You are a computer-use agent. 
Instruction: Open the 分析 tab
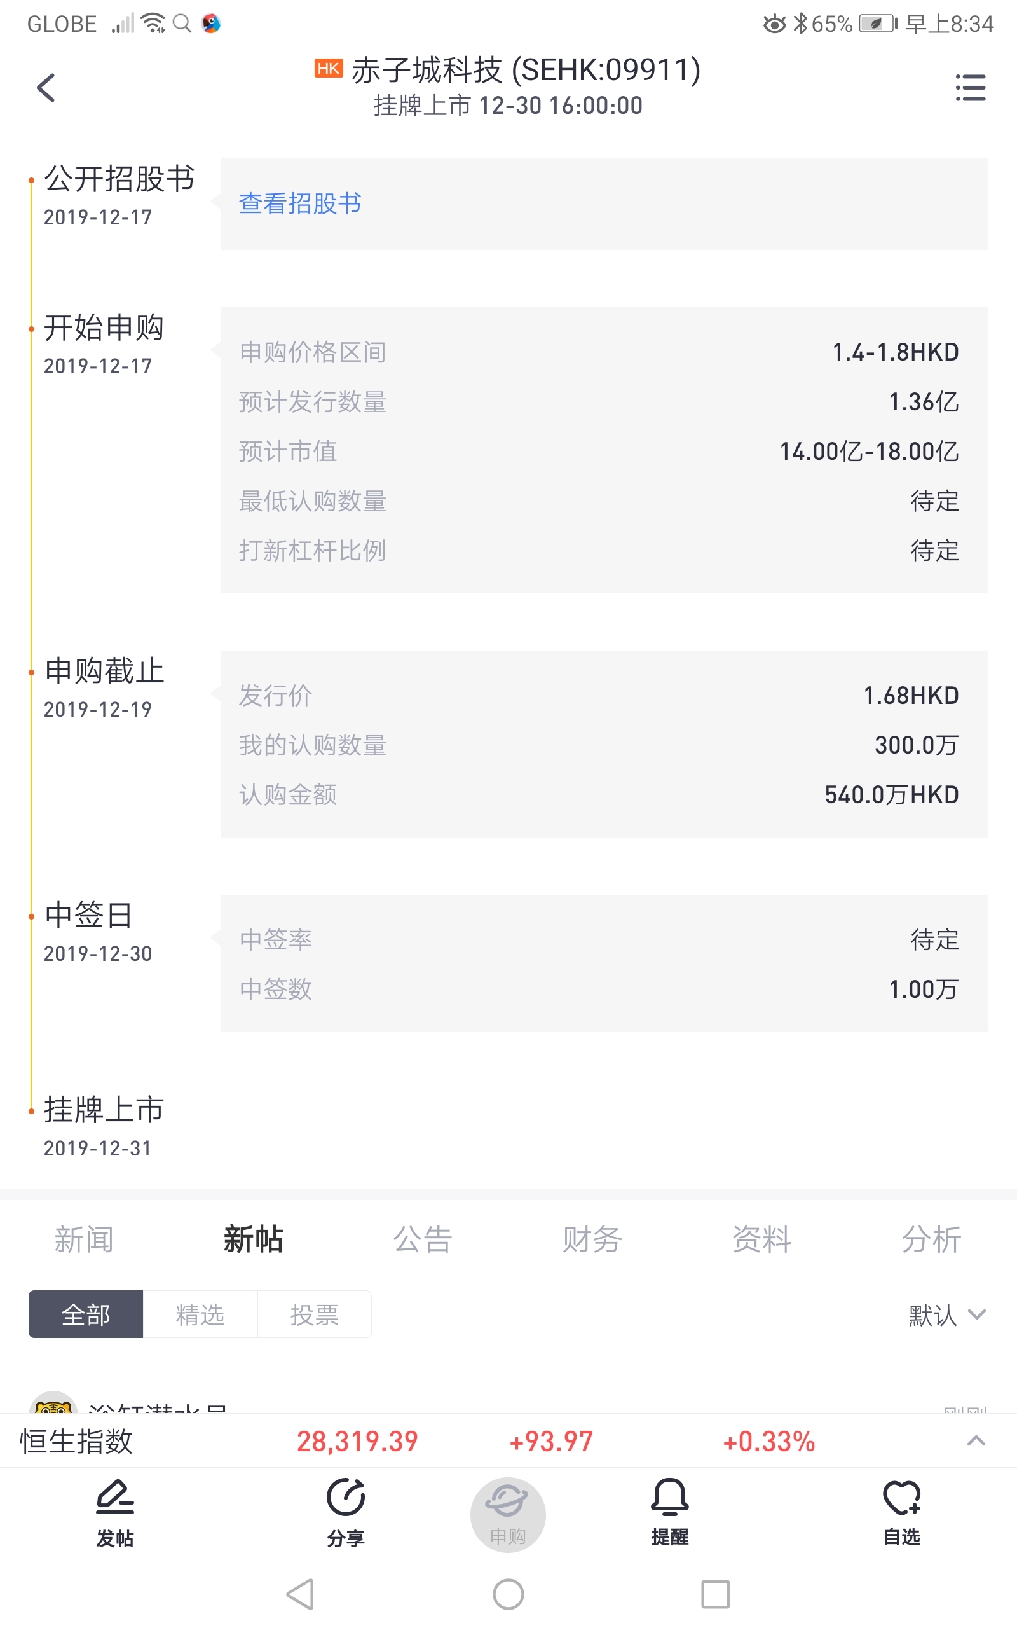tap(932, 1239)
